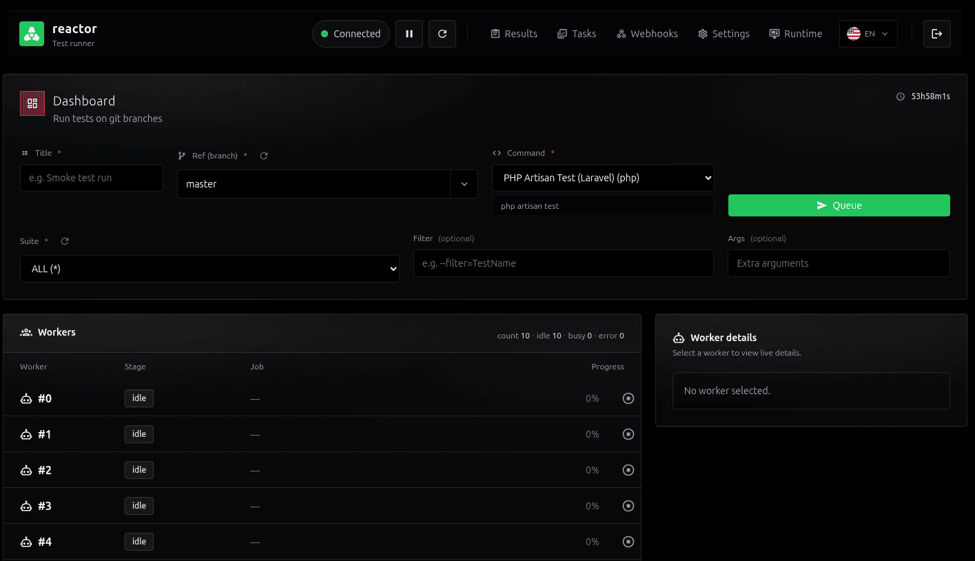Click the idle 10 stat

pos(548,336)
